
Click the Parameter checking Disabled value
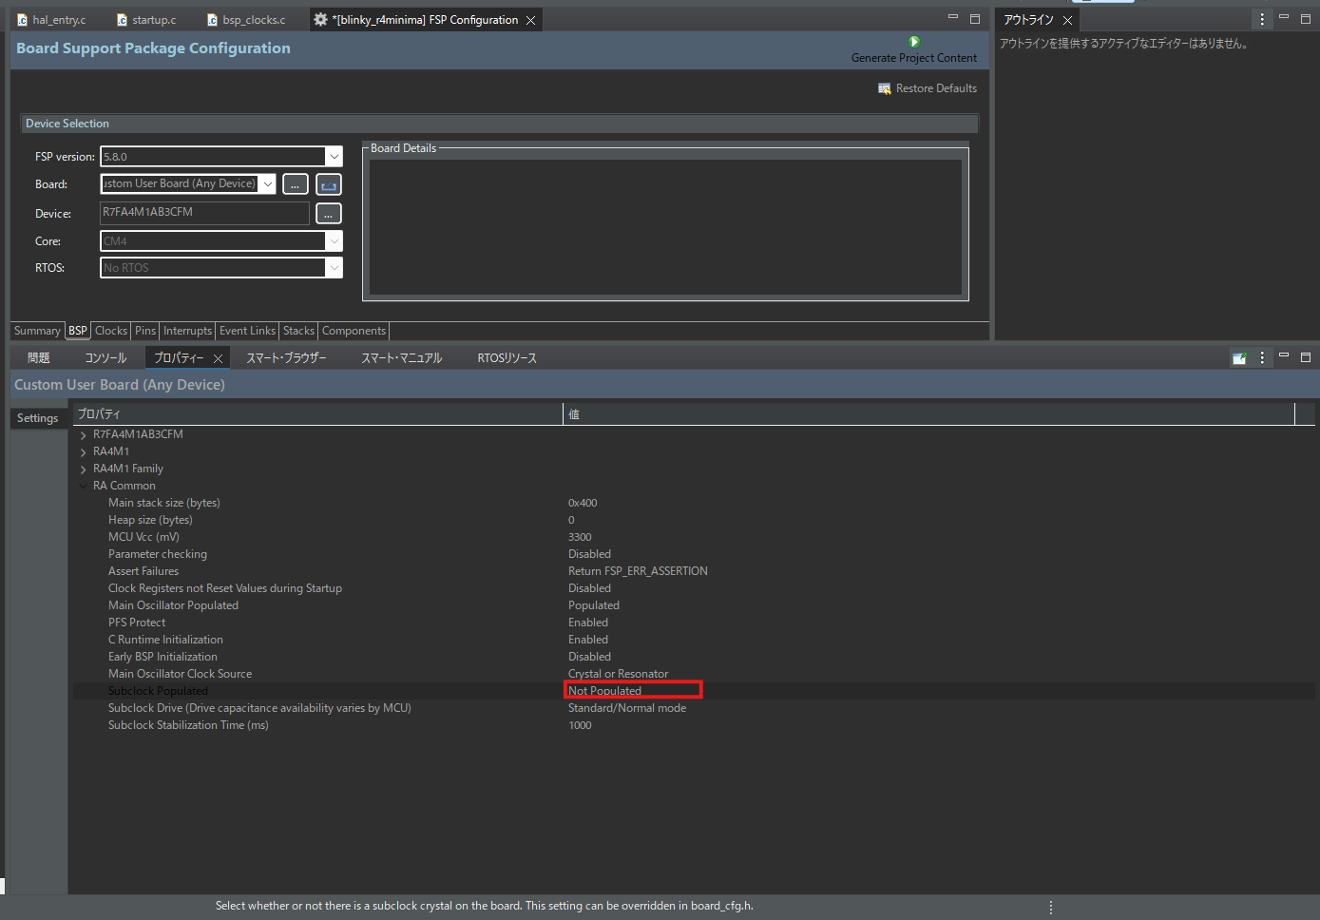(x=589, y=554)
